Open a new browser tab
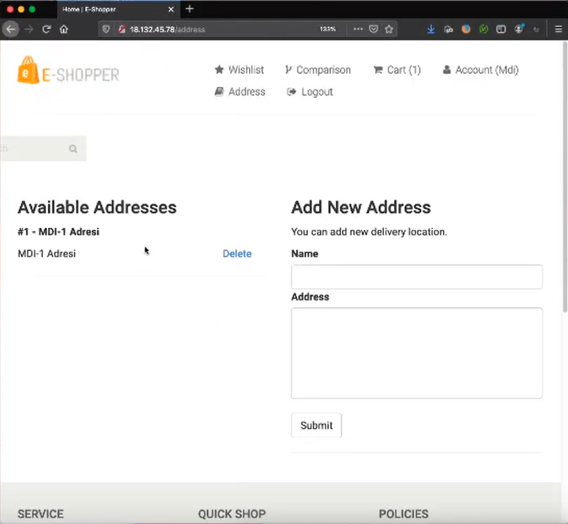Image resolution: width=568 pixels, height=524 pixels. [190, 9]
